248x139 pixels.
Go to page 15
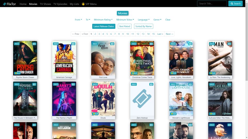coord(153,34)
